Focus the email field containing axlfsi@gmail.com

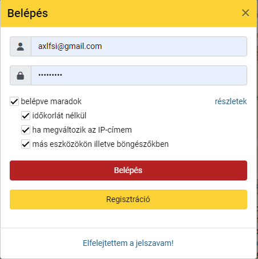point(139,47)
